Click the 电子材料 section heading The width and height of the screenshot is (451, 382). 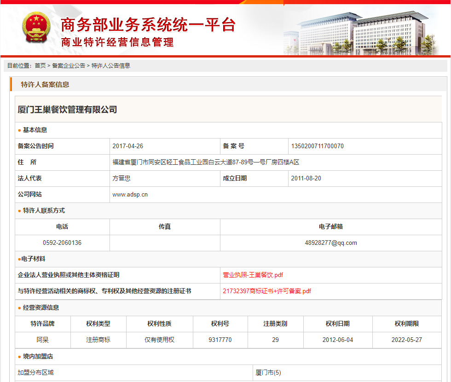click(33, 259)
